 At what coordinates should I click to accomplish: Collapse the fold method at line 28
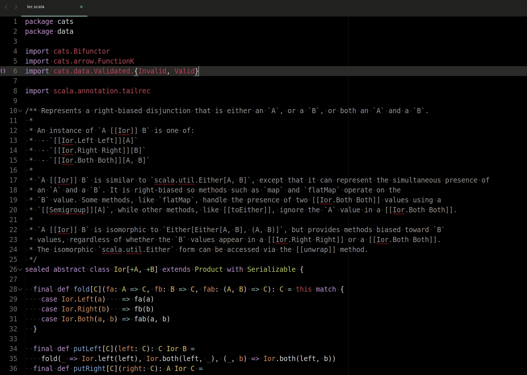(x=20, y=289)
